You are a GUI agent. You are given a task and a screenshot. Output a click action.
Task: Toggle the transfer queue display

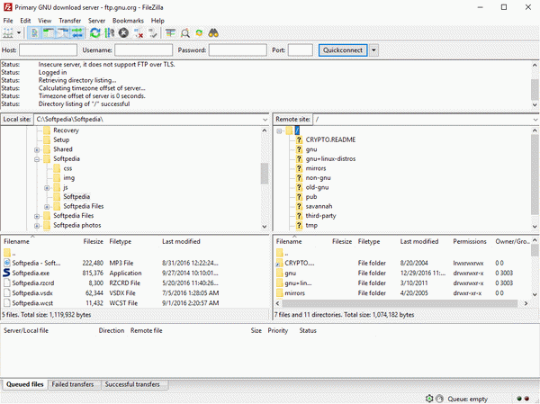[x=77, y=33]
